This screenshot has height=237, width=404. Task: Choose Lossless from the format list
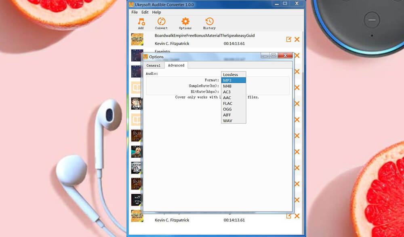pyautogui.click(x=234, y=74)
